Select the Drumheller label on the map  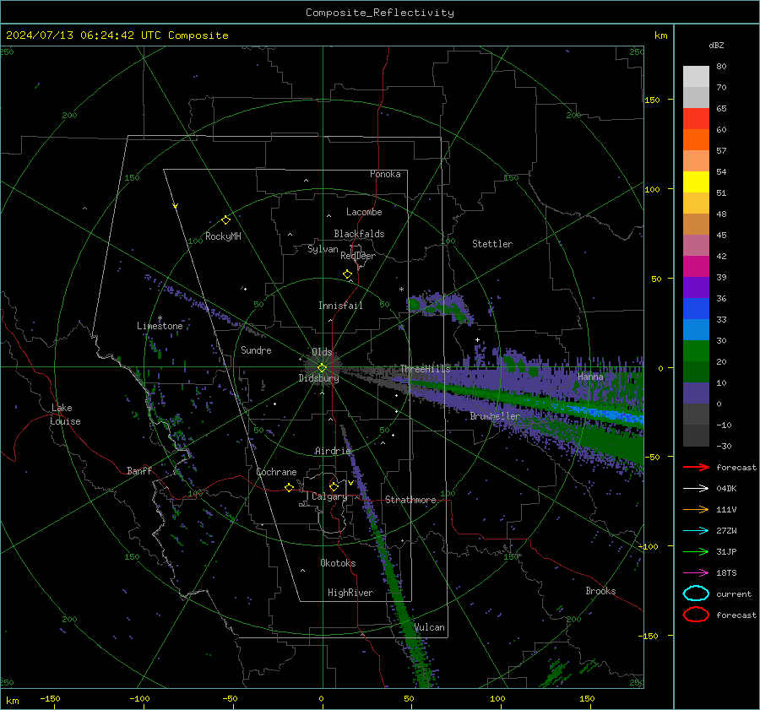click(x=495, y=416)
